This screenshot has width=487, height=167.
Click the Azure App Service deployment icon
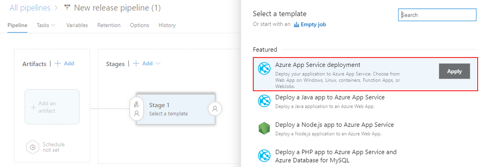pos(264,69)
